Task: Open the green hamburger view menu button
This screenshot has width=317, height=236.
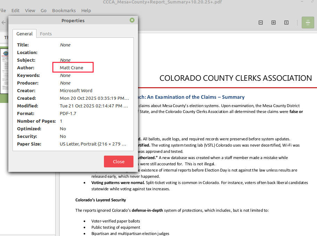Action: point(308,23)
